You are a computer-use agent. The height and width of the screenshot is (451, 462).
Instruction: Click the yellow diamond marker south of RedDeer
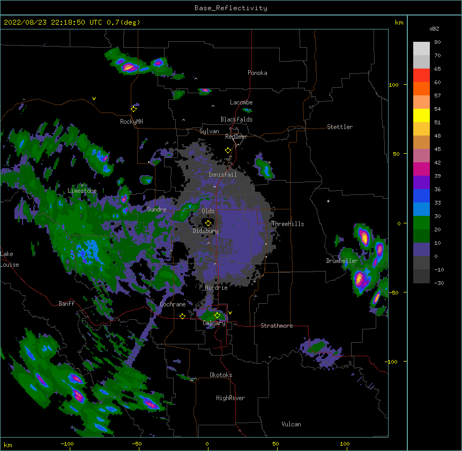coord(228,151)
